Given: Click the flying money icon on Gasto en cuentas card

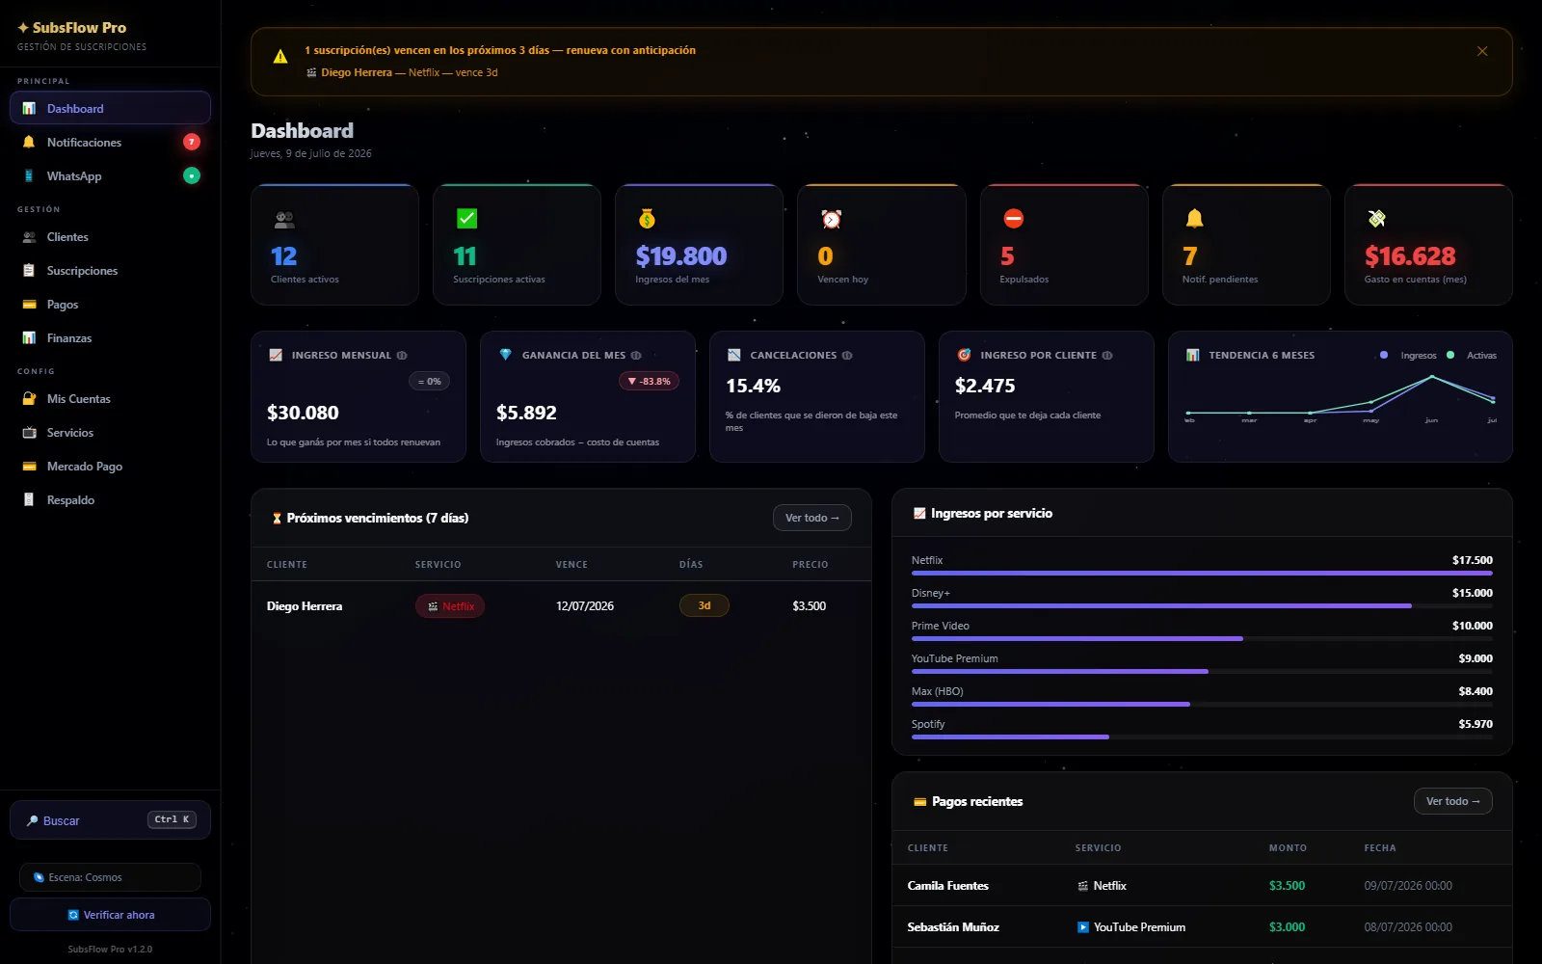Looking at the screenshot, I should click(x=1376, y=219).
